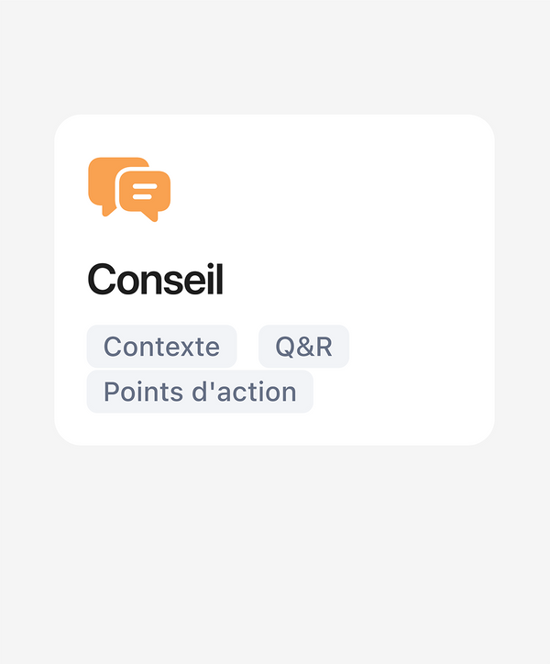
Task: Click the orange chat bubbles icon
Action: coord(129,189)
